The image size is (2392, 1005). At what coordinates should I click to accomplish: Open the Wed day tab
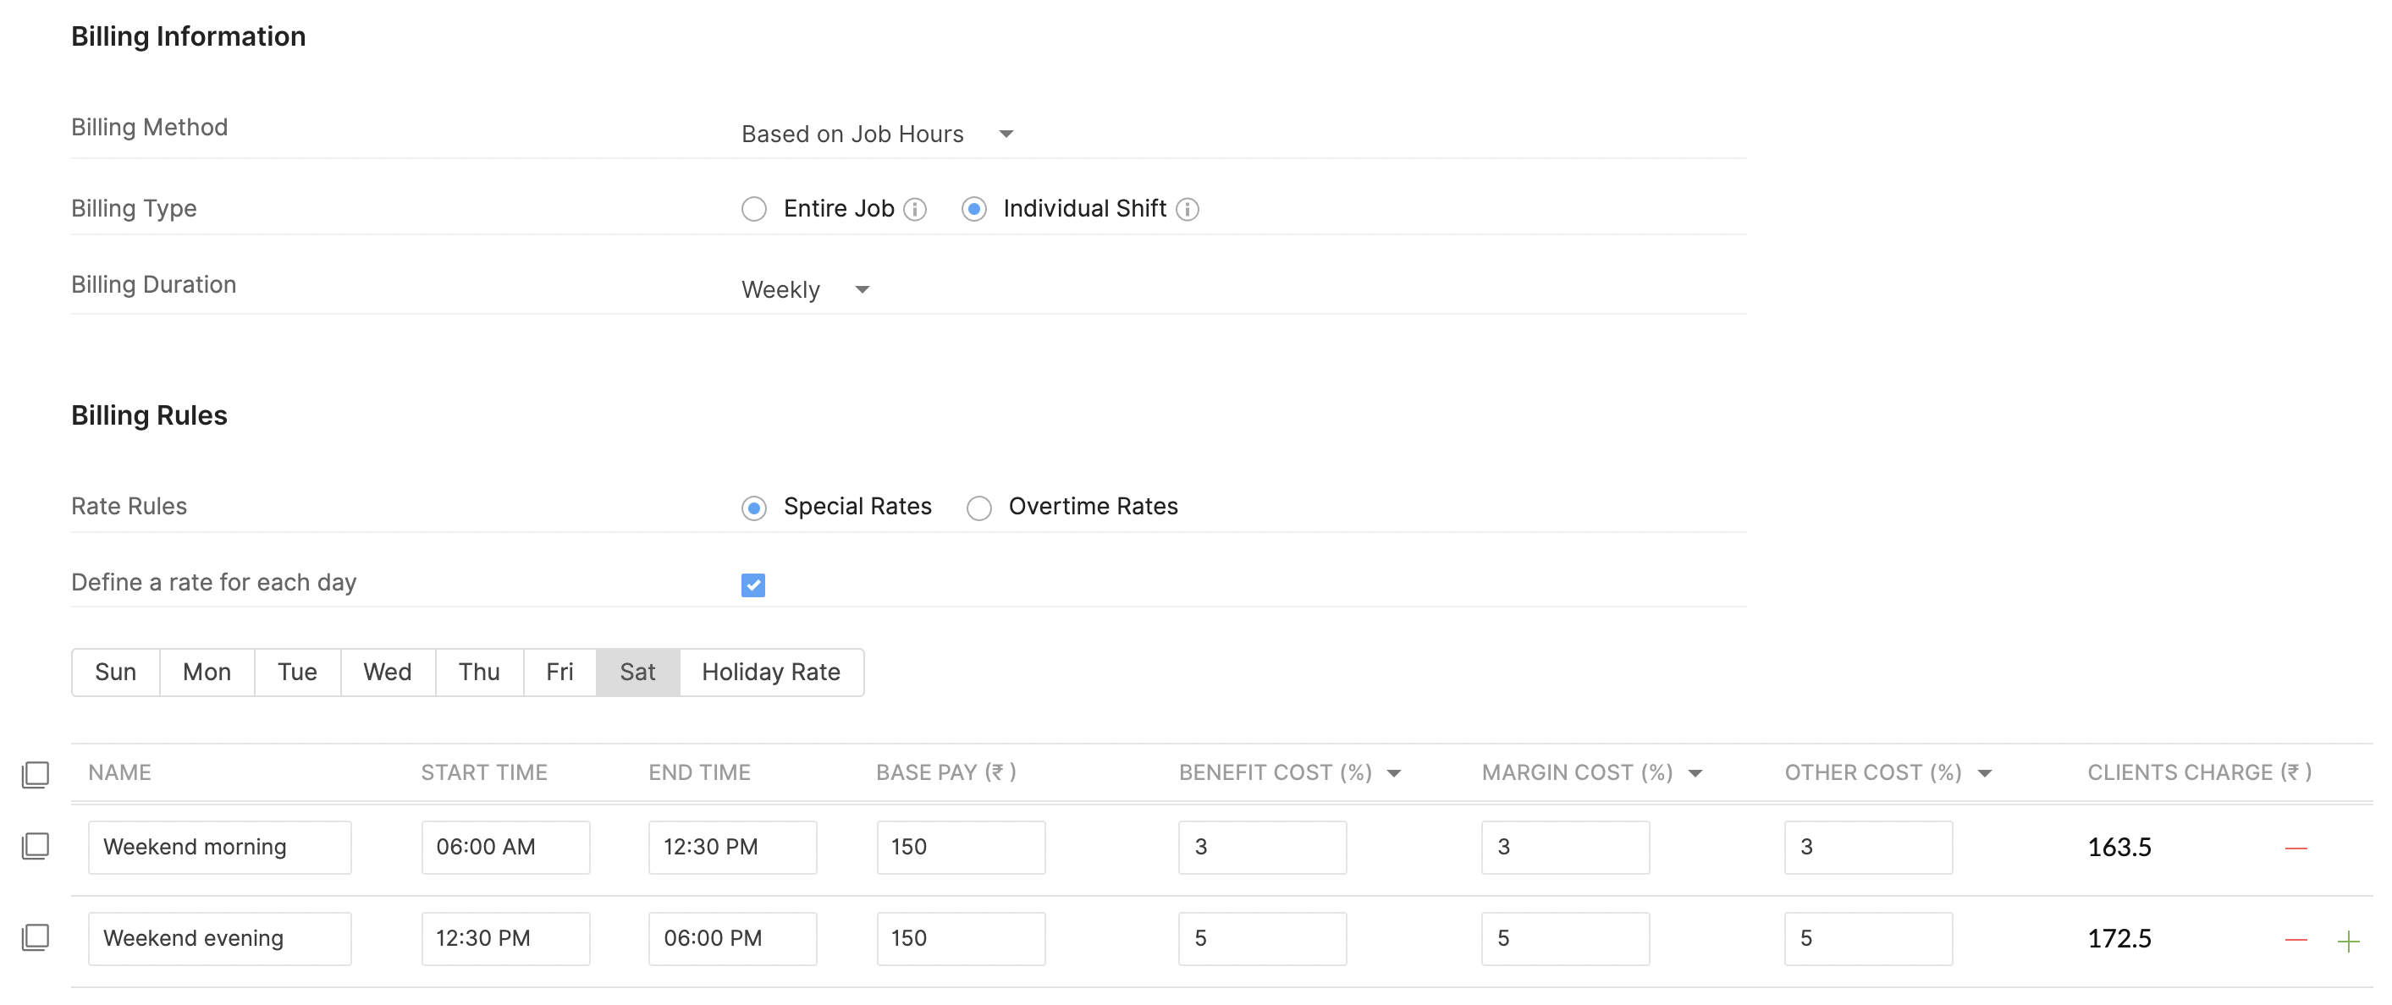[387, 672]
